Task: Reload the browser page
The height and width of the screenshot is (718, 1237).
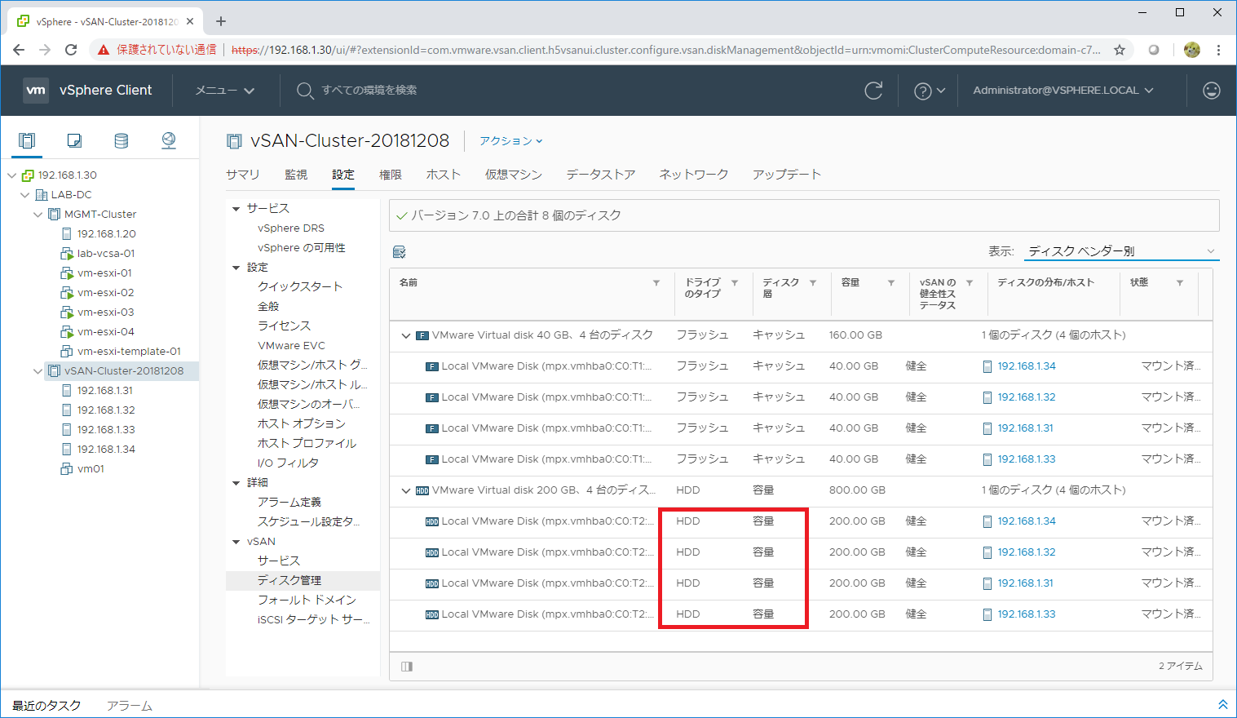Action: (71, 50)
